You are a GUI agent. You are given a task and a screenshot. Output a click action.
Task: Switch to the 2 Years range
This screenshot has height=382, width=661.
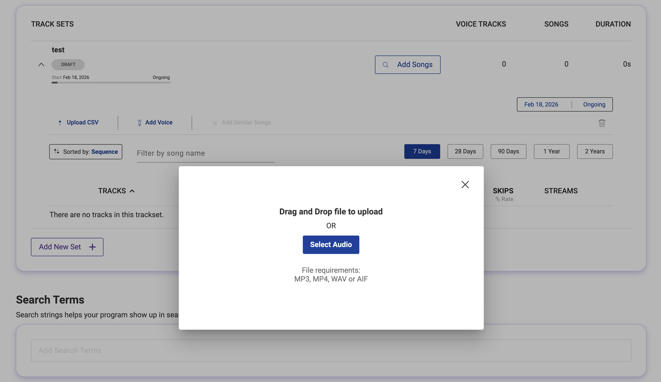point(595,151)
